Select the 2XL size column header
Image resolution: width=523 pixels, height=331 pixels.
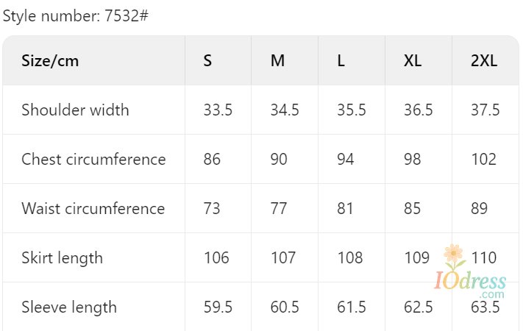pyautogui.click(x=484, y=61)
